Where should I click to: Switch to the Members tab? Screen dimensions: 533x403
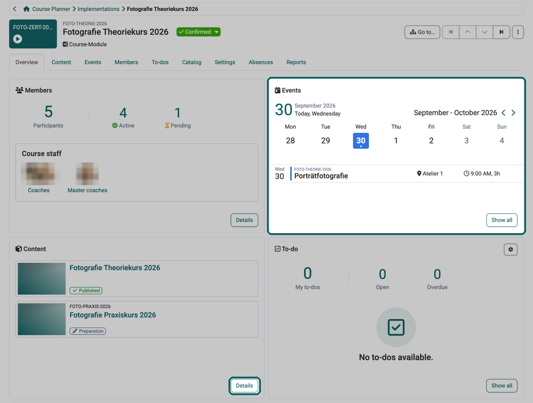click(x=126, y=62)
